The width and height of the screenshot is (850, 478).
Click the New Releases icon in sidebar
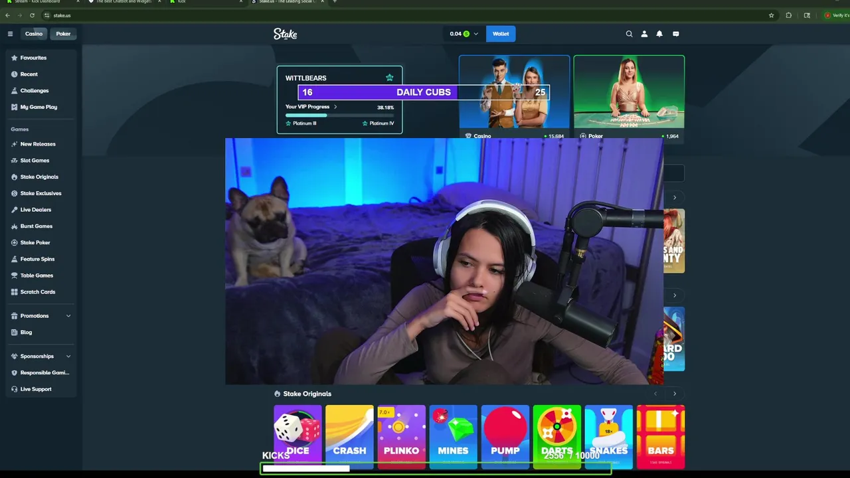coord(15,144)
